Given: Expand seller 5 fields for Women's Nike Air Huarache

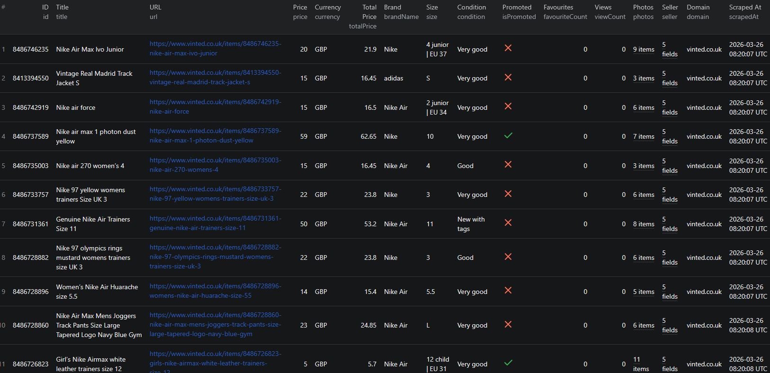Looking at the screenshot, I should (669, 292).
